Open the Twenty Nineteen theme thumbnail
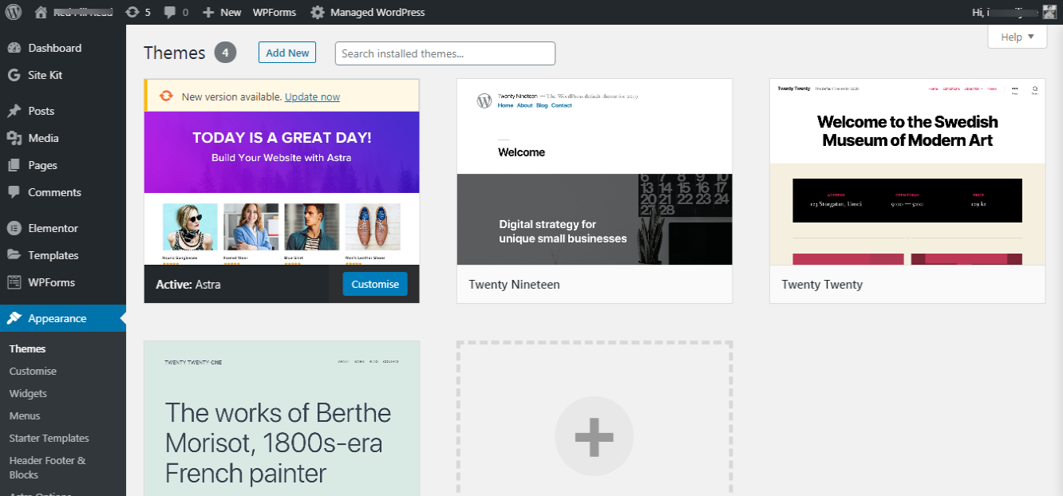 [595, 171]
